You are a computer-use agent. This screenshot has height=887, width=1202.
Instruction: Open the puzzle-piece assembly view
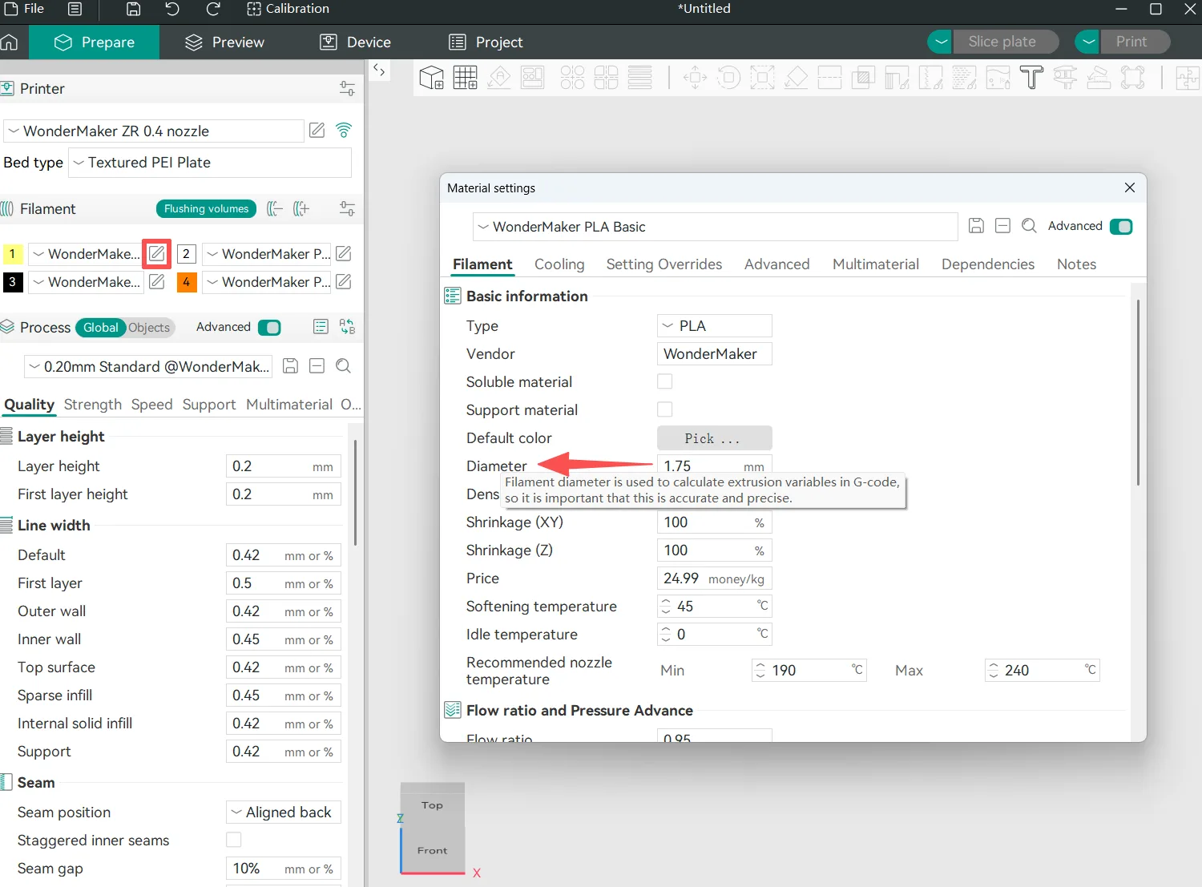tap(1188, 78)
